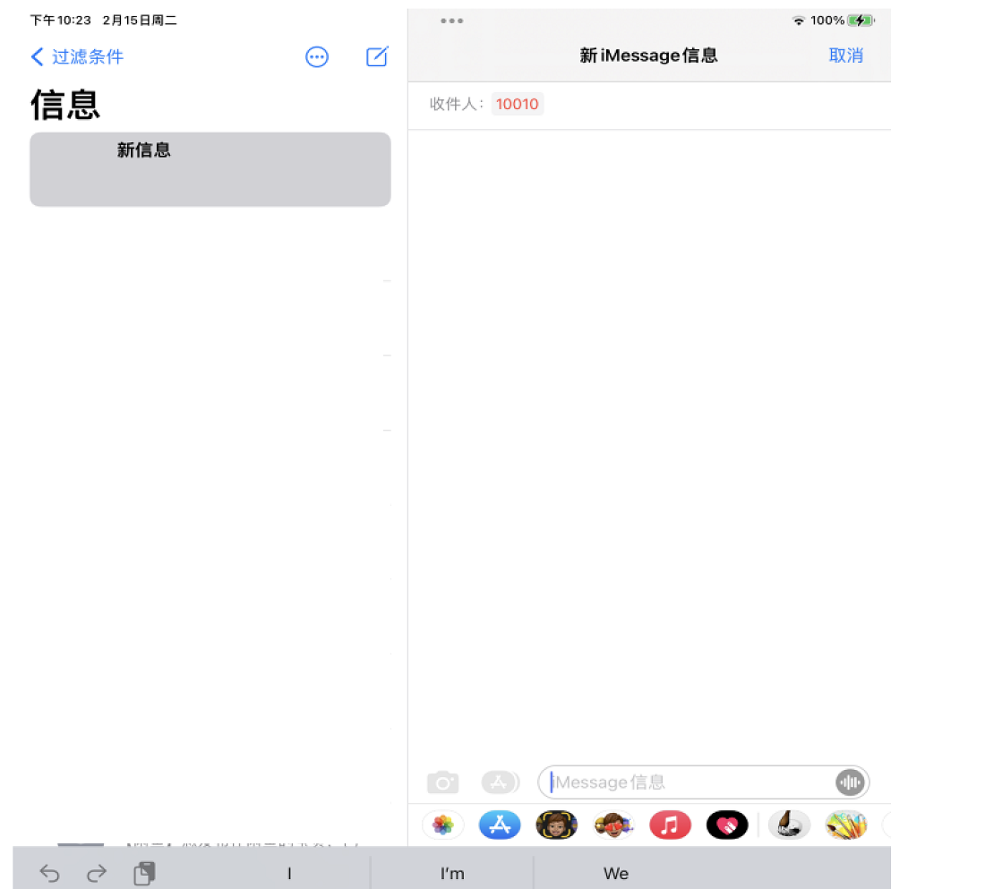Tap the battery charging status icon

pos(861,21)
